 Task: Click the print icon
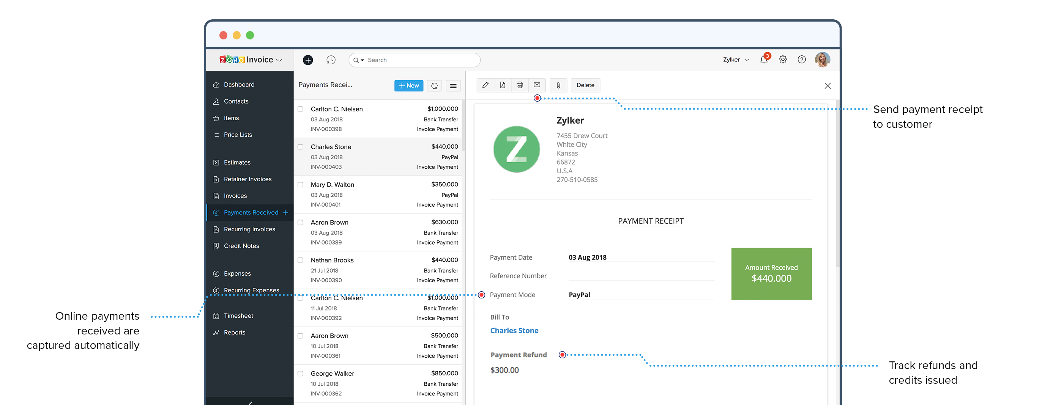click(520, 85)
